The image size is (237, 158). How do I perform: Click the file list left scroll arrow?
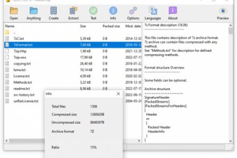coord(7,141)
